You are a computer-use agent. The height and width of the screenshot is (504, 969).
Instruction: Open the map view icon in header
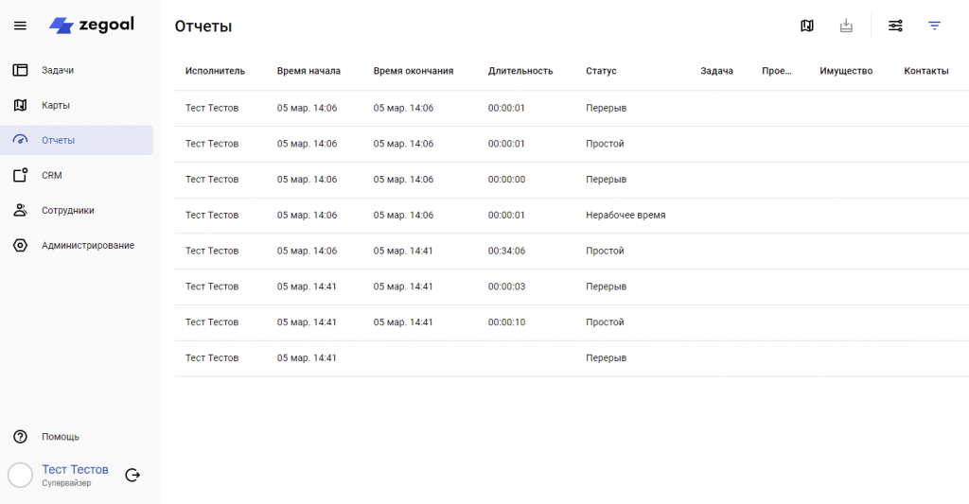point(807,26)
